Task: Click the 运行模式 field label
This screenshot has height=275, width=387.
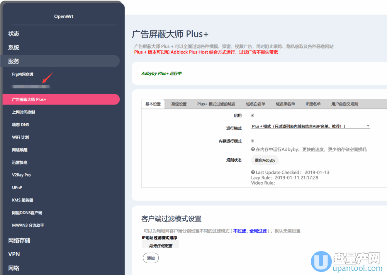Action: click(x=234, y=128)
